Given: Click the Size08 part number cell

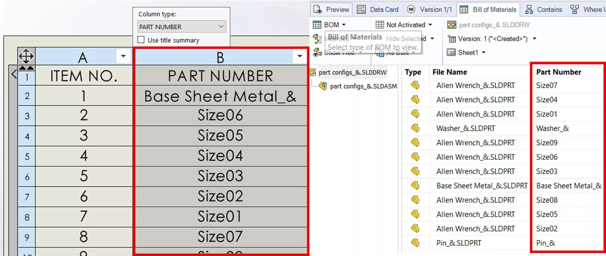Looking at the screenshot, I should point(547,200).
